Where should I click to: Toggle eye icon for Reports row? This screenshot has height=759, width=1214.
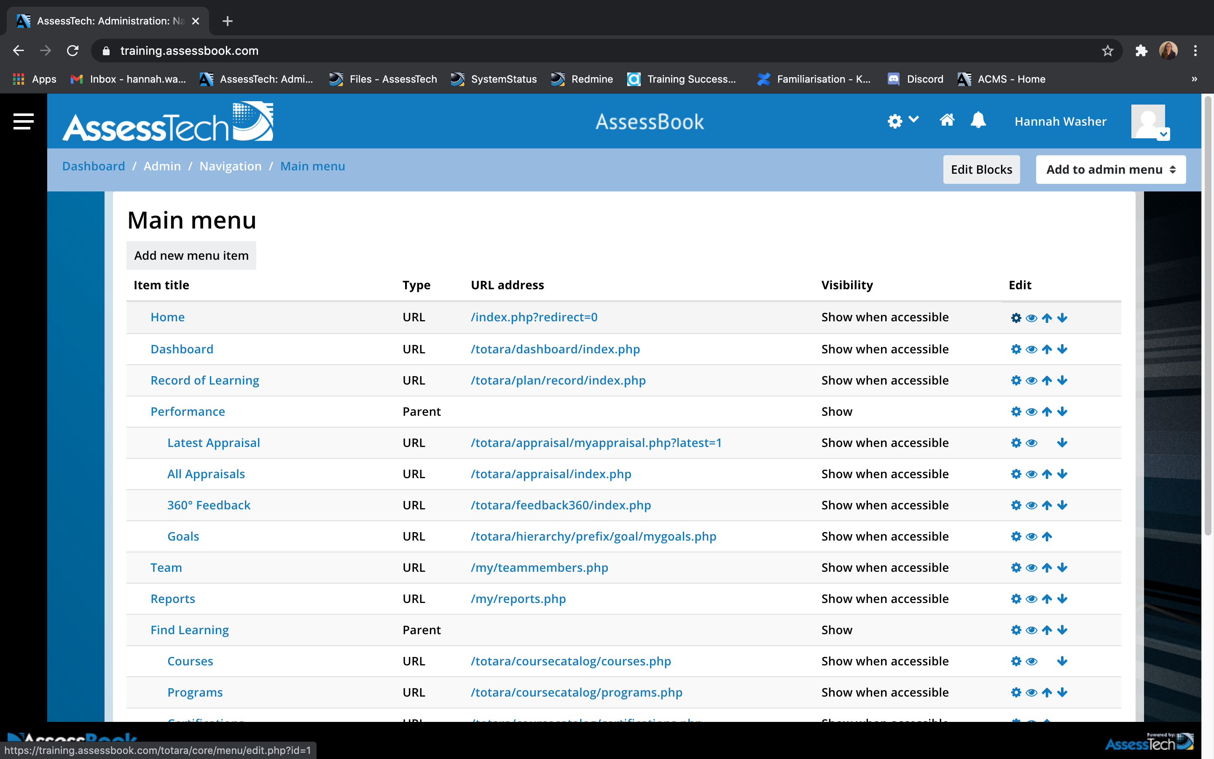(1031, 599)
